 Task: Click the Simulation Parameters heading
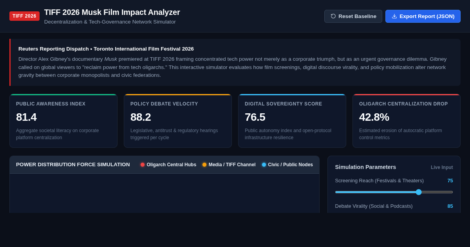click(365, 167)
